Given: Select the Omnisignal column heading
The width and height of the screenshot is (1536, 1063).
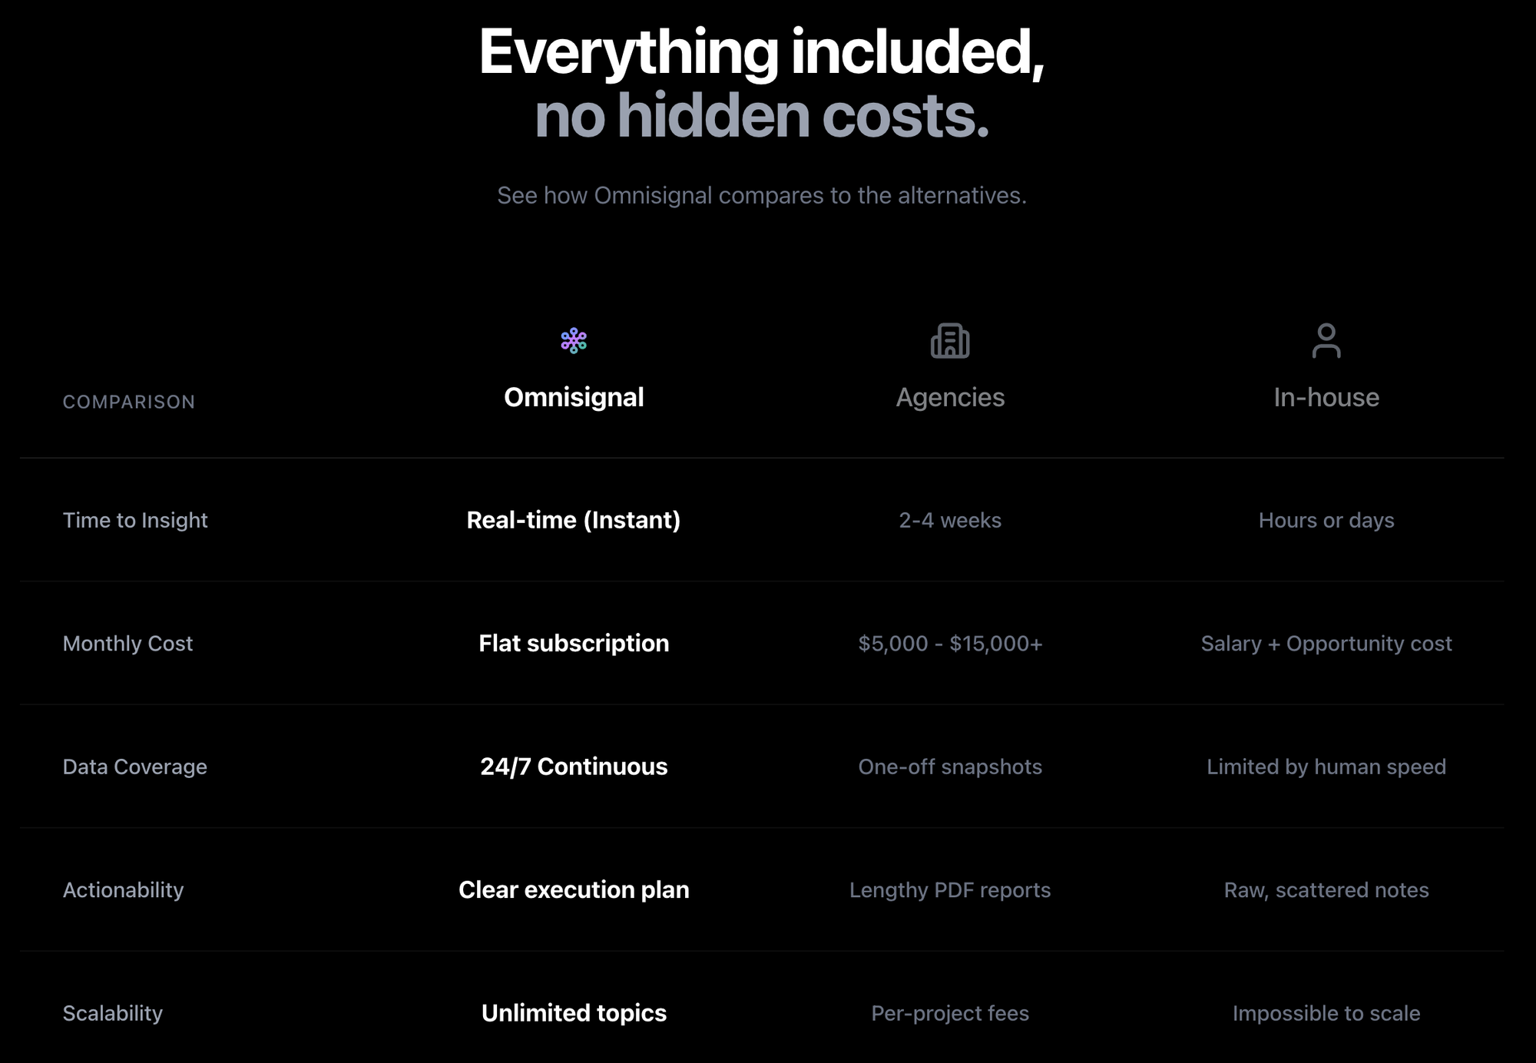Looking at the screenshot, I should pyautogui.click(x=574, y=397).
